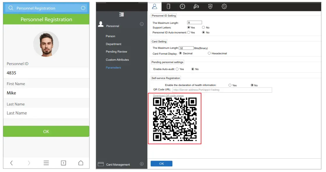Viewport: 326px width, 172px height.
Task: Open the Person sidebar item
Action: coord(110,36)
